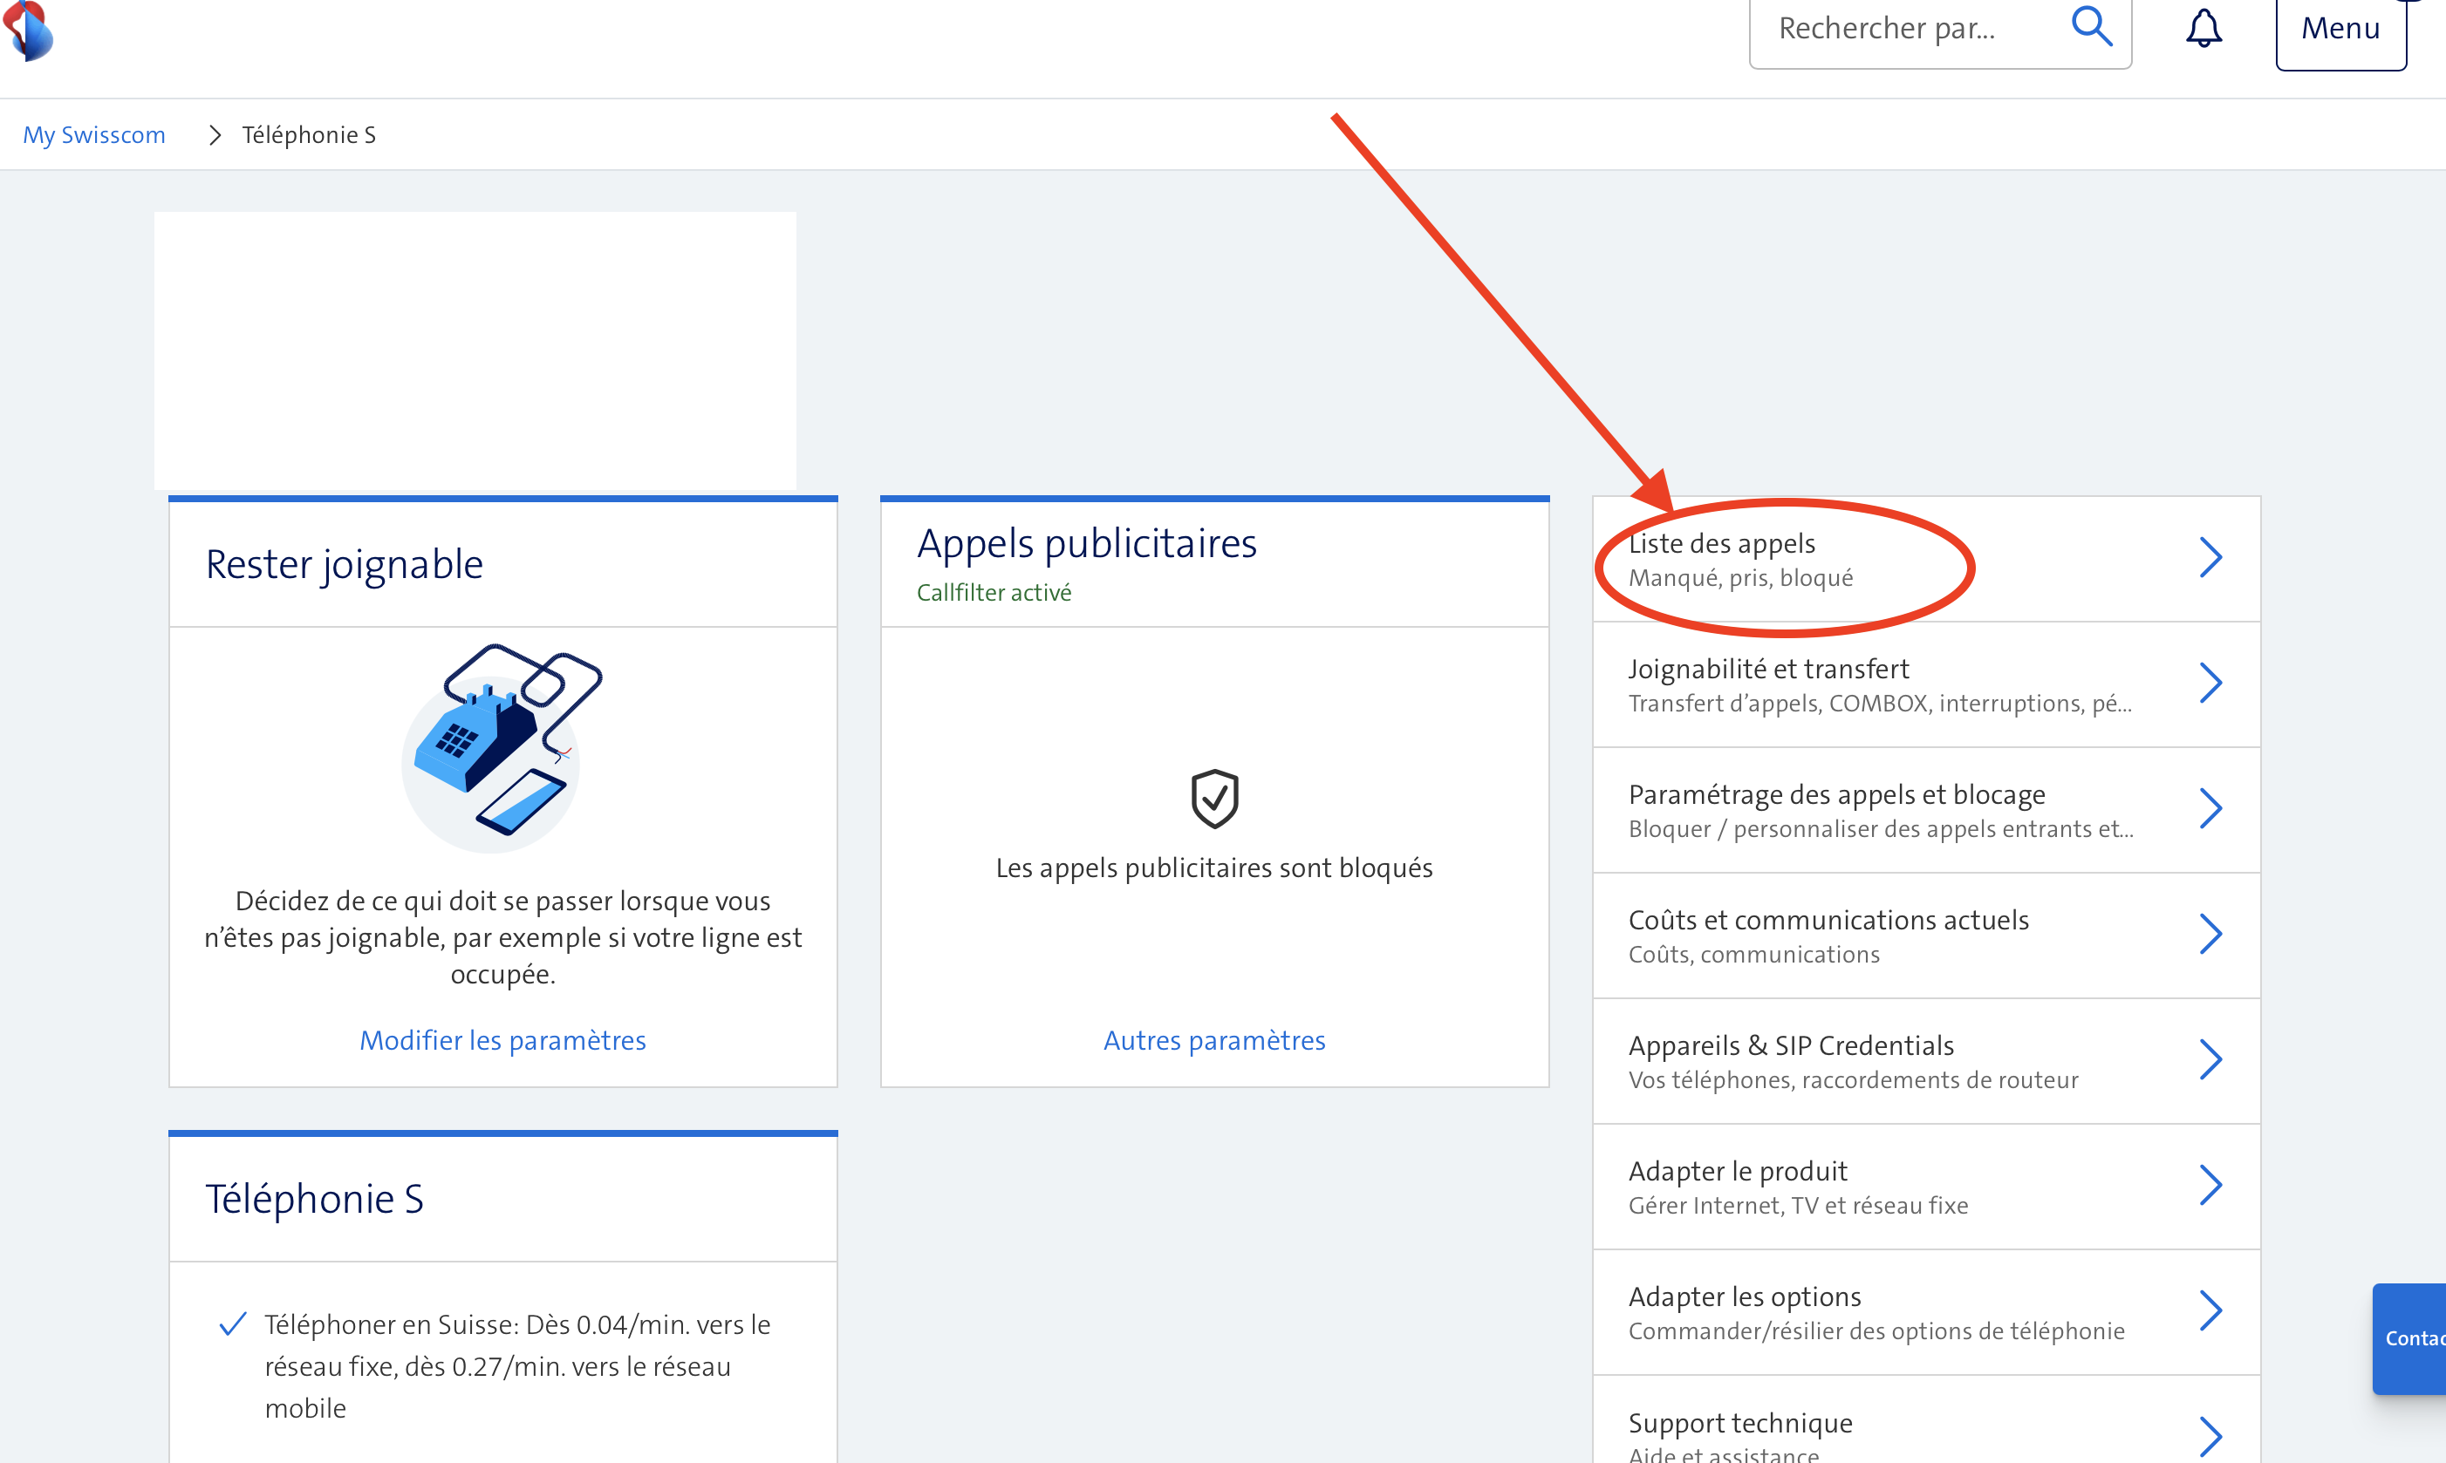Click the blue checkmark next to Téléphoner en Suisse
This screenshot has height=1463, width=2446.
pos(233,1324)
